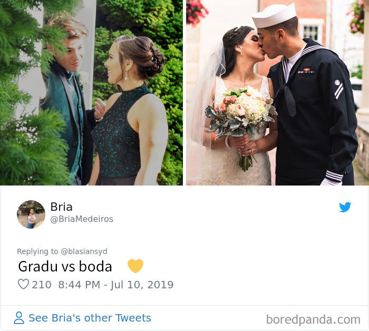Click the sailor's uniform sleeve rank insignia
The width and height of the screenshot is (369, 331).
coord(338,90)
